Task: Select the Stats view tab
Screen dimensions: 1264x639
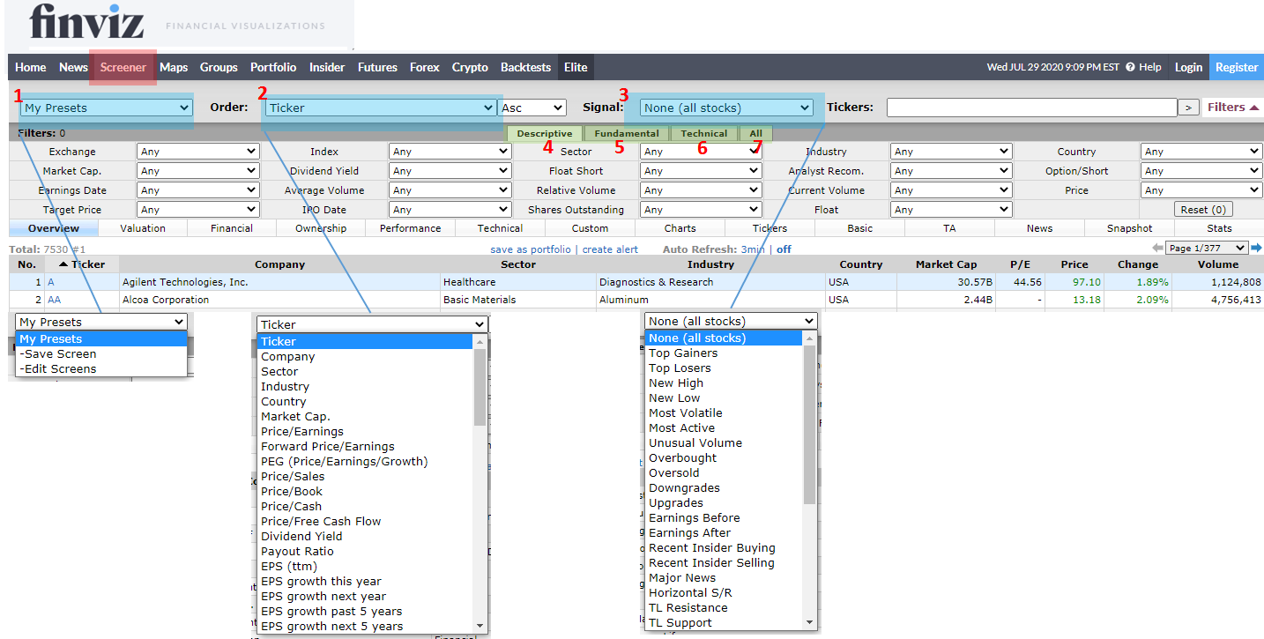Action: coord(1220,228)
